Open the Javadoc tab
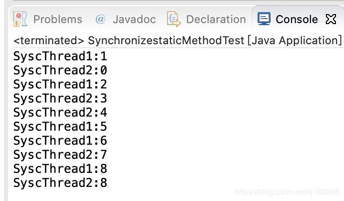Screen dimensions: 344x201 coord(134,19)
